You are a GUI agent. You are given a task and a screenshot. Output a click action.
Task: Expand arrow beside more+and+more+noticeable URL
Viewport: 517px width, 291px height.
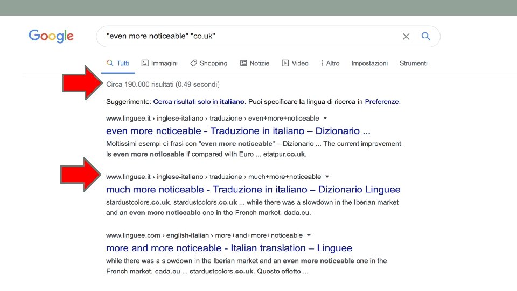(x=309, y=235)
